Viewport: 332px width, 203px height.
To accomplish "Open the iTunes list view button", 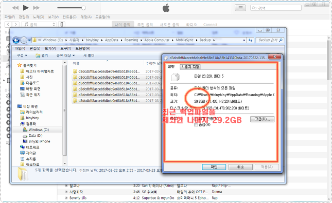I will (240, 8).
